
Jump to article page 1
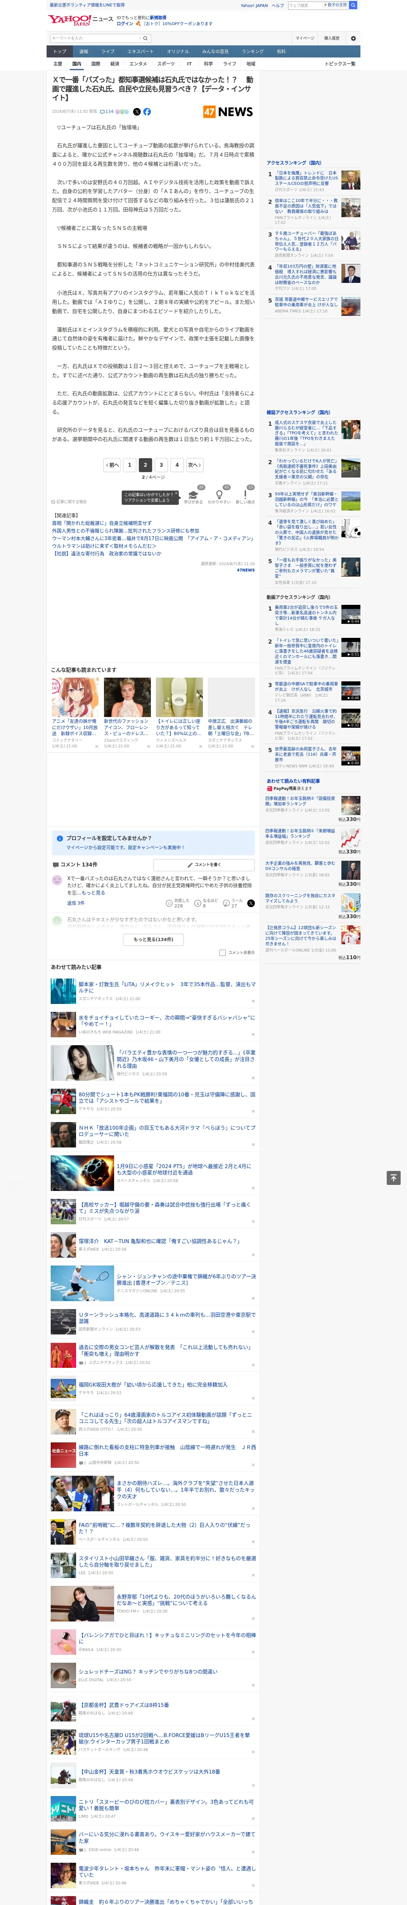pyautogui.click(x=129, y=465)
